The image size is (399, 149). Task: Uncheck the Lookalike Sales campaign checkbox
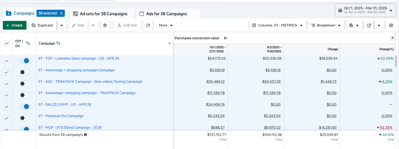pos(7,61)
